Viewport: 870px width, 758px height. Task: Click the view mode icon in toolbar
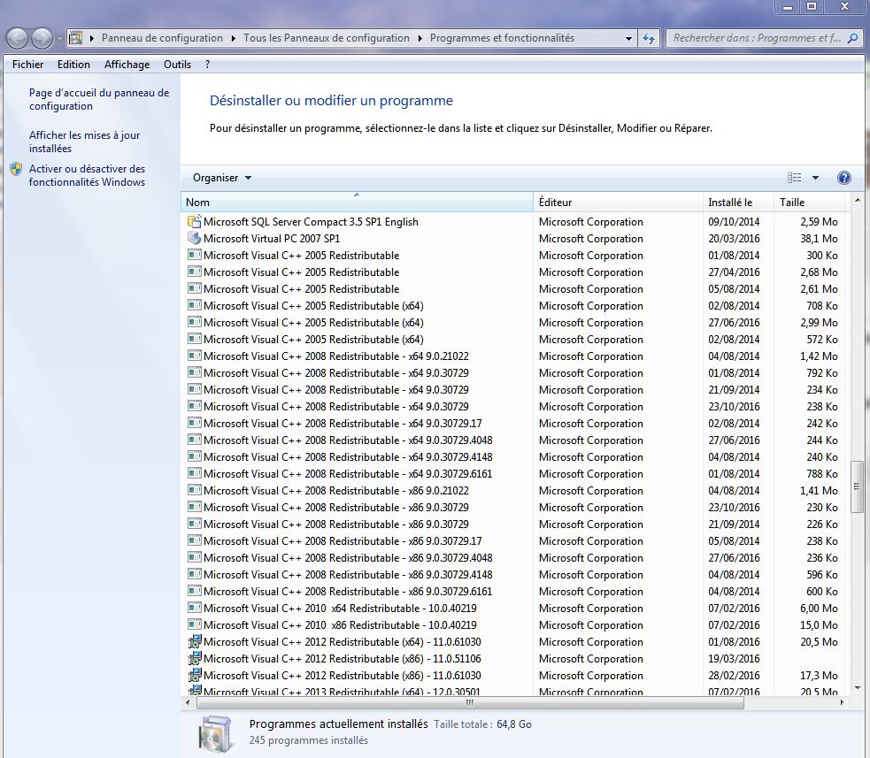[x=794, y=178]
